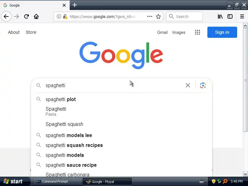Screen dimensions: 248x186
Task: Click the vertical scrollbar thumb
Action: click(x=245, y=80)
